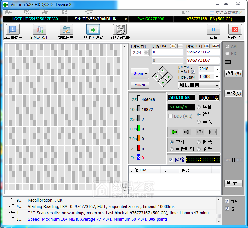Open the Scan dropdown button

[x=140, y=74]
